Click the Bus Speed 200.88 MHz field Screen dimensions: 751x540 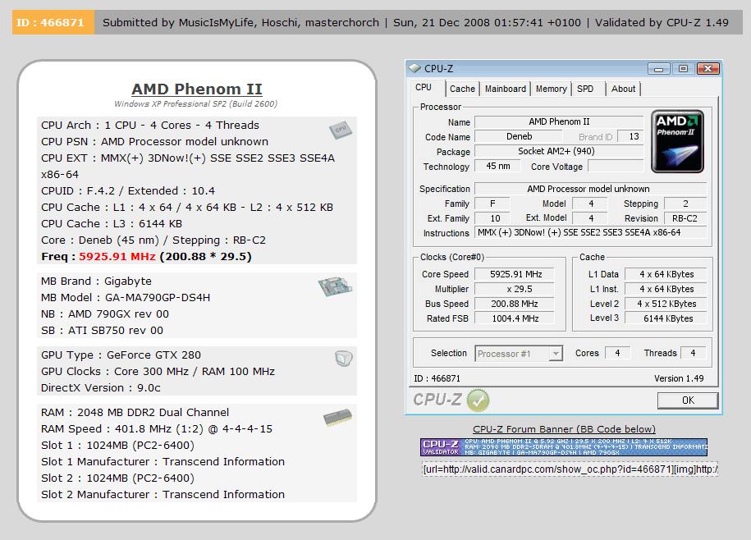point(515,304)
